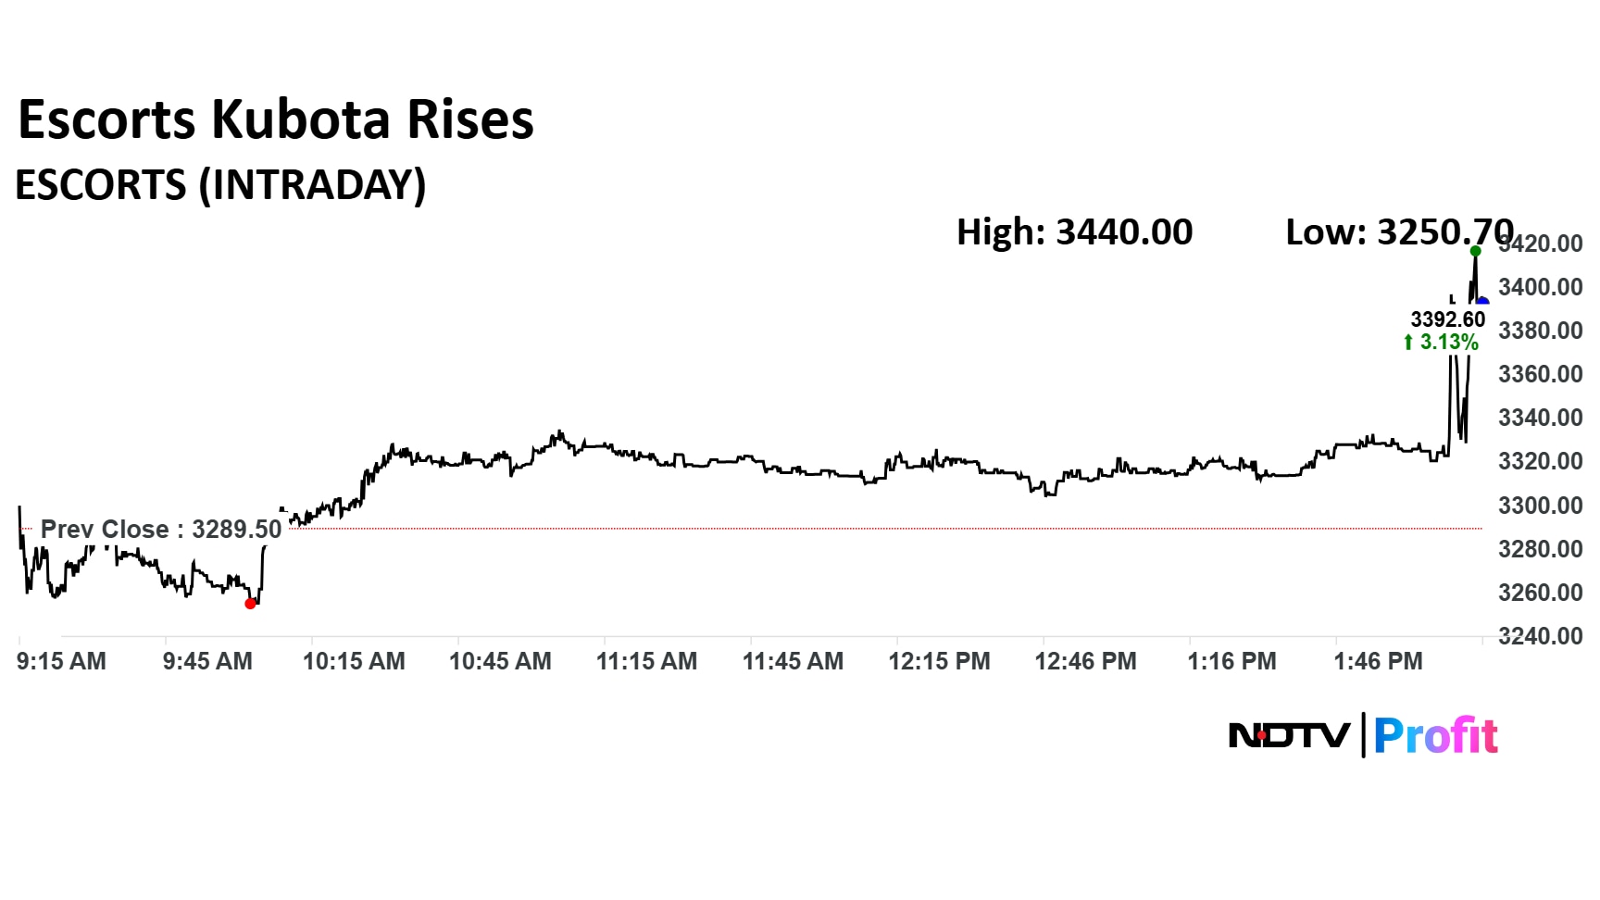
Task: Select the 3392.60 current price label
Action: (x=1447, y=319)
